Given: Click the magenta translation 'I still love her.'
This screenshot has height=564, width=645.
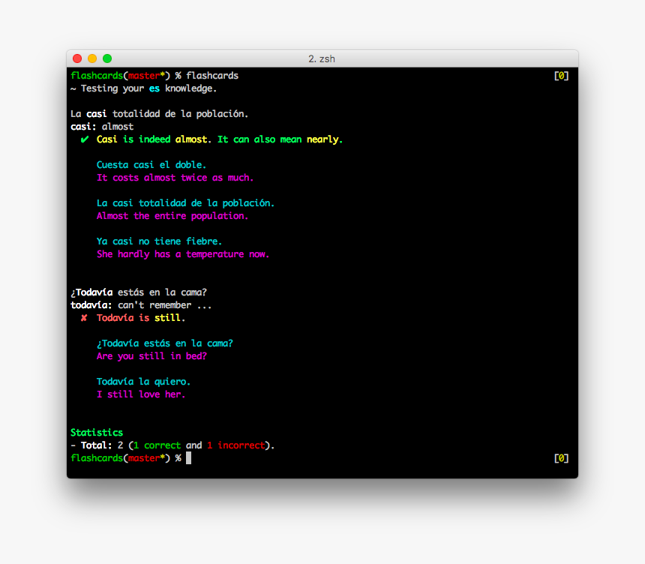Looking at the screenshot, I should tap(141, 394).
